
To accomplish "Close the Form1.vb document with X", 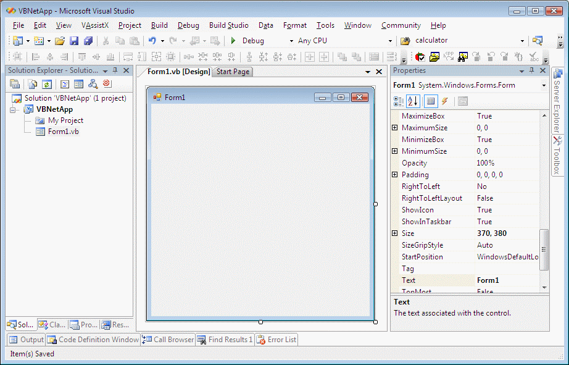I will pos(379,72).
